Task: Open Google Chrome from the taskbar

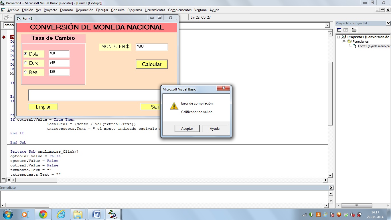Action: pos(43,214)
